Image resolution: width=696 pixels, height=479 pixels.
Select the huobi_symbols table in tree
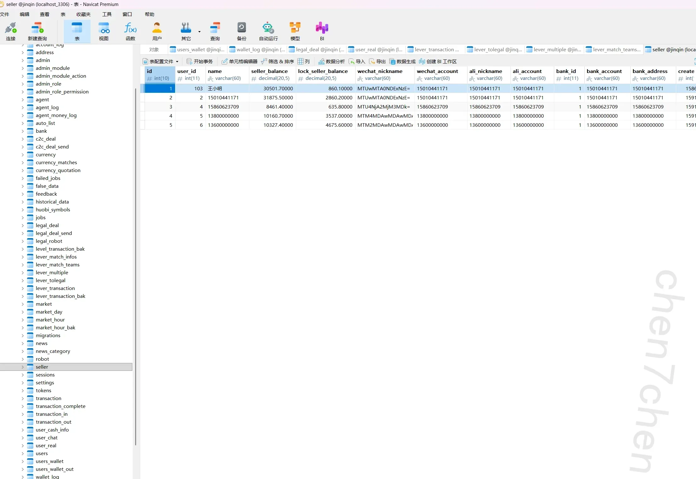click(53, 209)
